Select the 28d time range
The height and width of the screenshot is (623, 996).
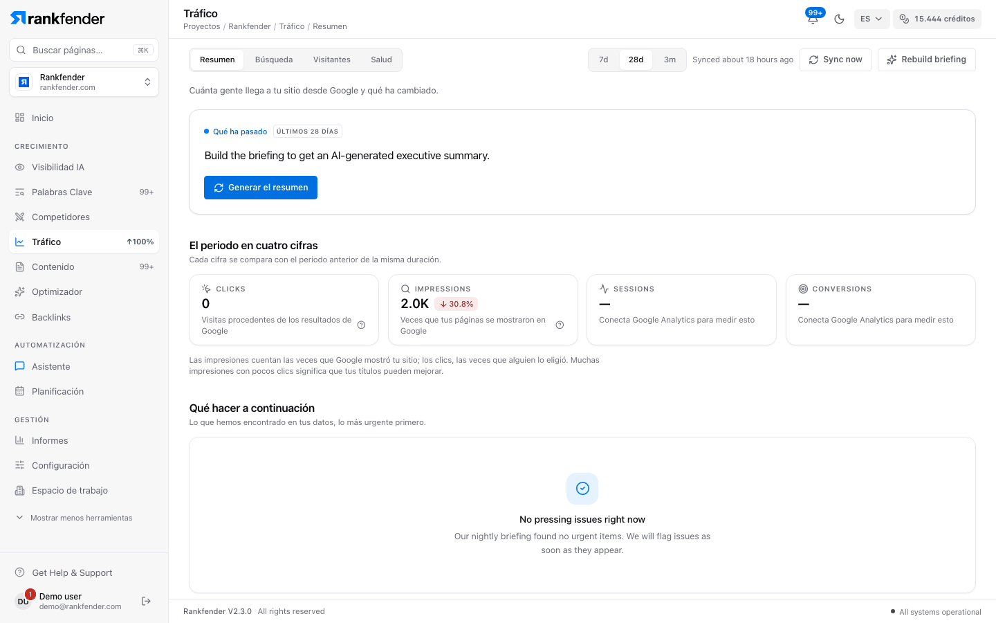pos(636,60)
